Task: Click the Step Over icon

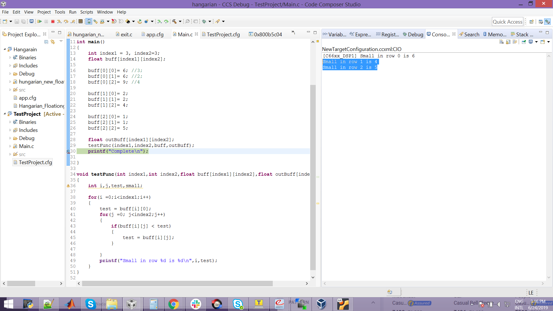Action: [x=66, y=21]
